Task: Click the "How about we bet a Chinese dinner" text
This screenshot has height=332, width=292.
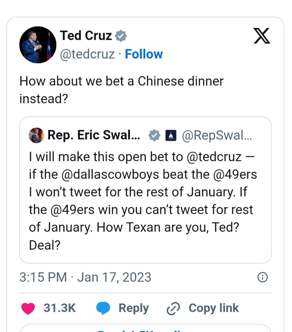Action: click(x=121, y=81)
